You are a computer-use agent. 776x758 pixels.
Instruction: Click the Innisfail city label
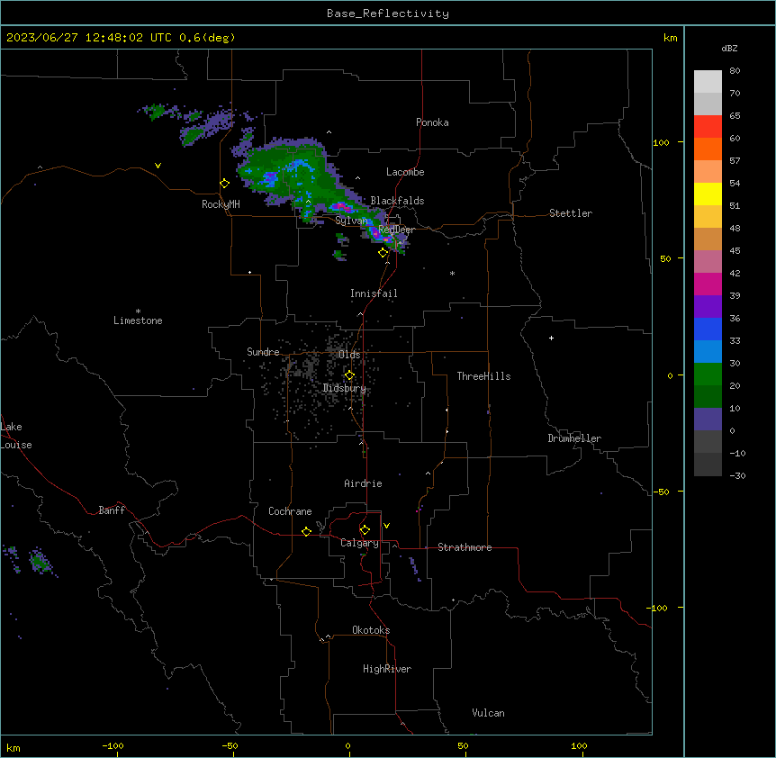[x=374, y=293]
